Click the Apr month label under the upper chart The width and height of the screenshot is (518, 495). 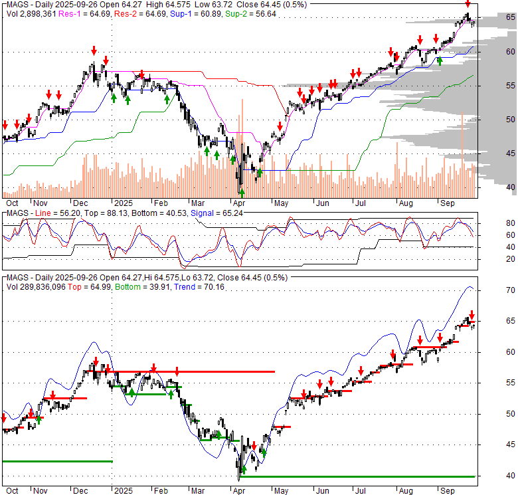coord(238,203)
